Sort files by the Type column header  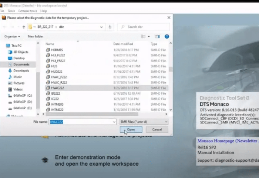point(154,44)
